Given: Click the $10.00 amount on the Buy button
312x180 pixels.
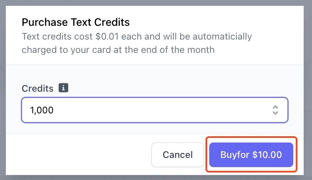Looking at the screenshot, I should pyautogui.click(x=267, y=155).
